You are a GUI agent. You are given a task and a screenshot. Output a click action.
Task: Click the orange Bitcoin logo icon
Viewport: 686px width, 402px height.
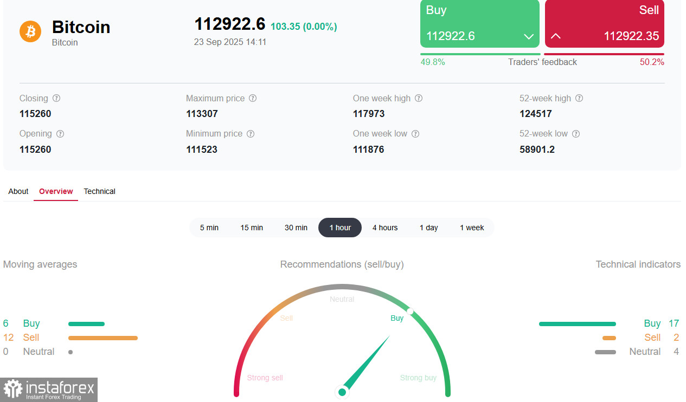click(30, 31)
